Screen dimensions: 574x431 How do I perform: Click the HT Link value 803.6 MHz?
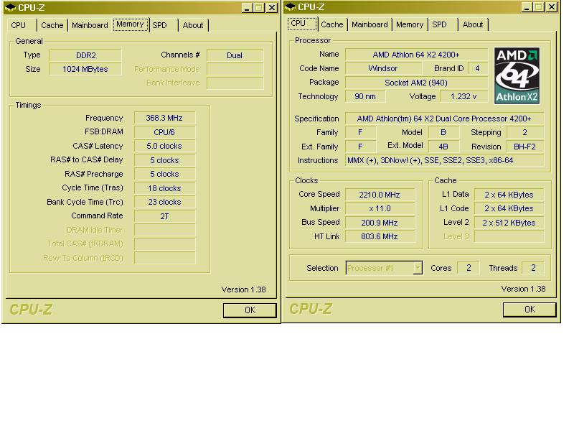point(380,237)
